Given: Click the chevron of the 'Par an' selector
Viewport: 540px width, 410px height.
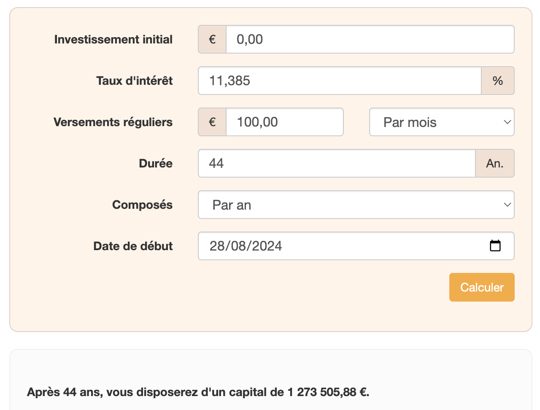Looking at the screenshot, I should [508, 205].
